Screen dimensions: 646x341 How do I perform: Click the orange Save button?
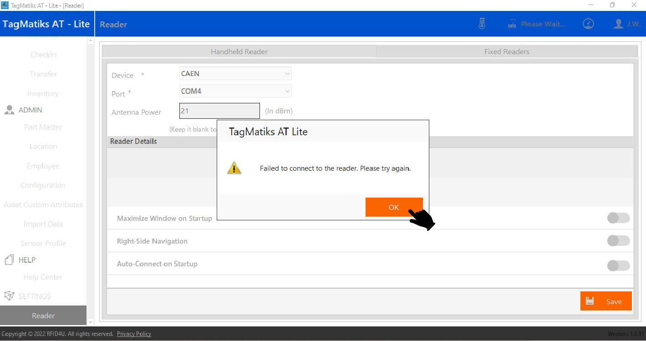point(606,301)
